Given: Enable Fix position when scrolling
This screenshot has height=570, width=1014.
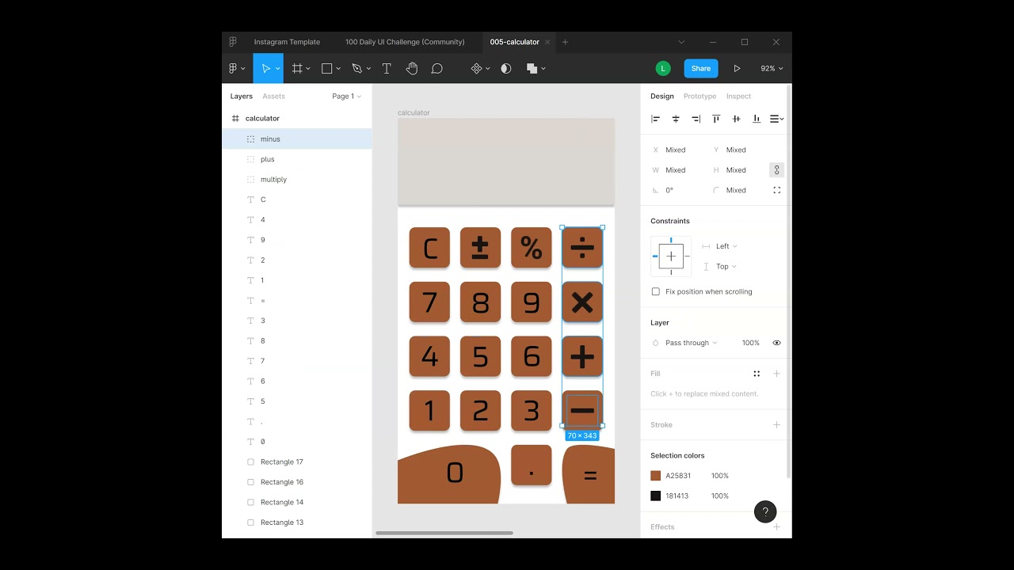Looking at the screenshot, I should click(x=655, y=291).
